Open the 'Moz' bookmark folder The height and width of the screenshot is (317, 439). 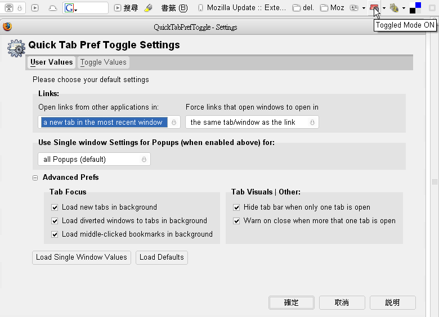click(332, 8)
